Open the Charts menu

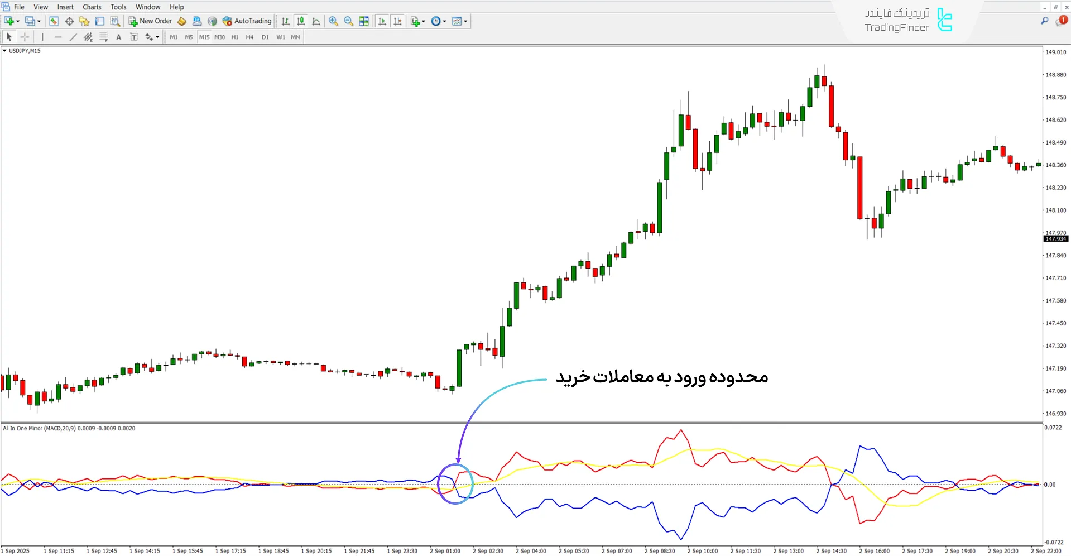[92, 7]
